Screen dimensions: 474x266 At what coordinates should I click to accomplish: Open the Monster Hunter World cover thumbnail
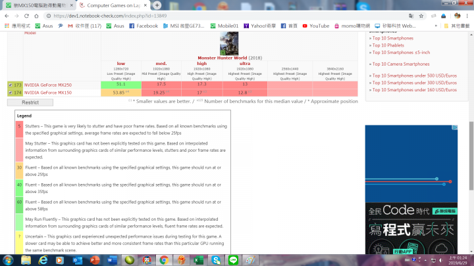point(229,43)
